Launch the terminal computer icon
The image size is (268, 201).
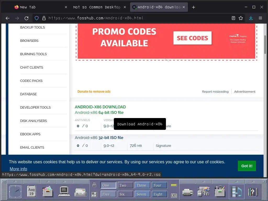64,191
